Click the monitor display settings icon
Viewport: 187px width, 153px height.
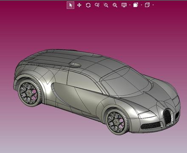pos(124,5)
